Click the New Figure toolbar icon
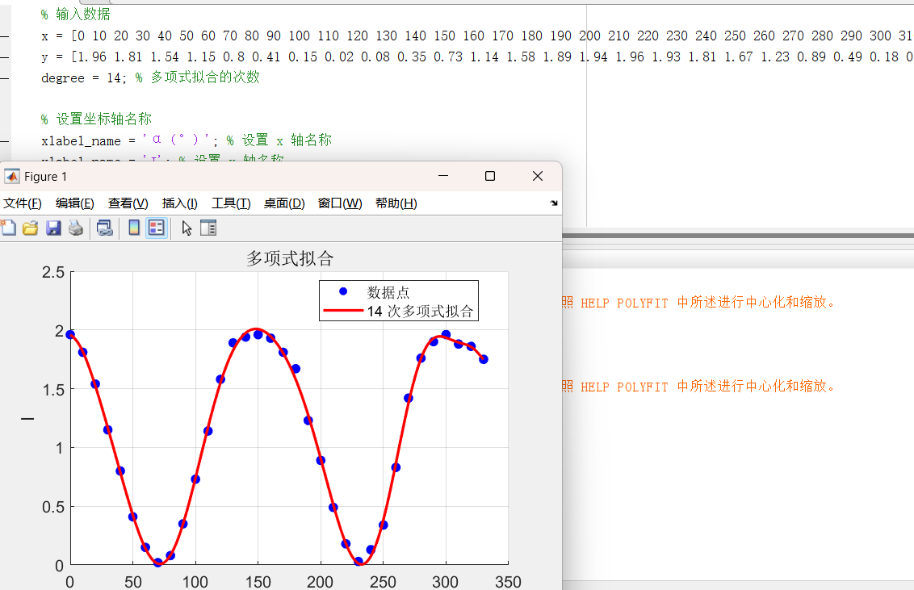914x590 pixels. [x=6, y=228]
